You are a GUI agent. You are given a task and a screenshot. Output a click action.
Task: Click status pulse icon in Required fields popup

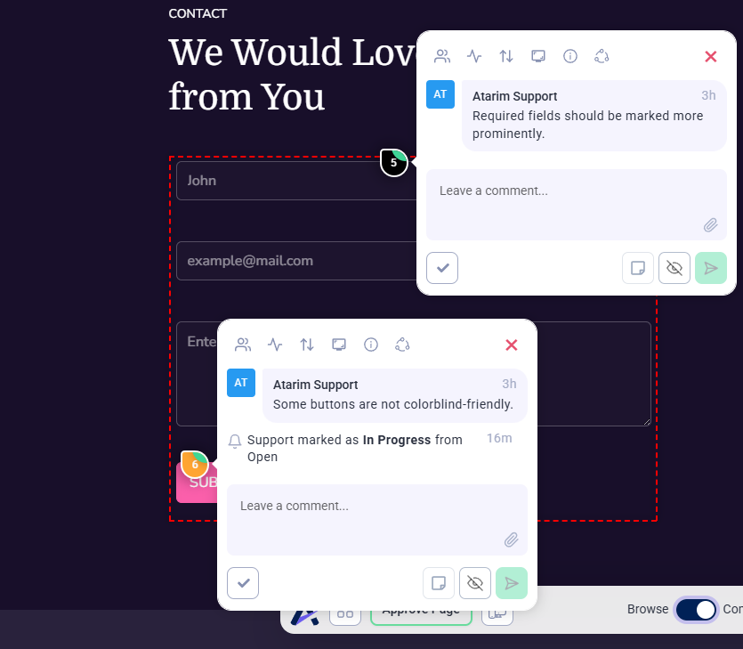(x=474, y=56)
